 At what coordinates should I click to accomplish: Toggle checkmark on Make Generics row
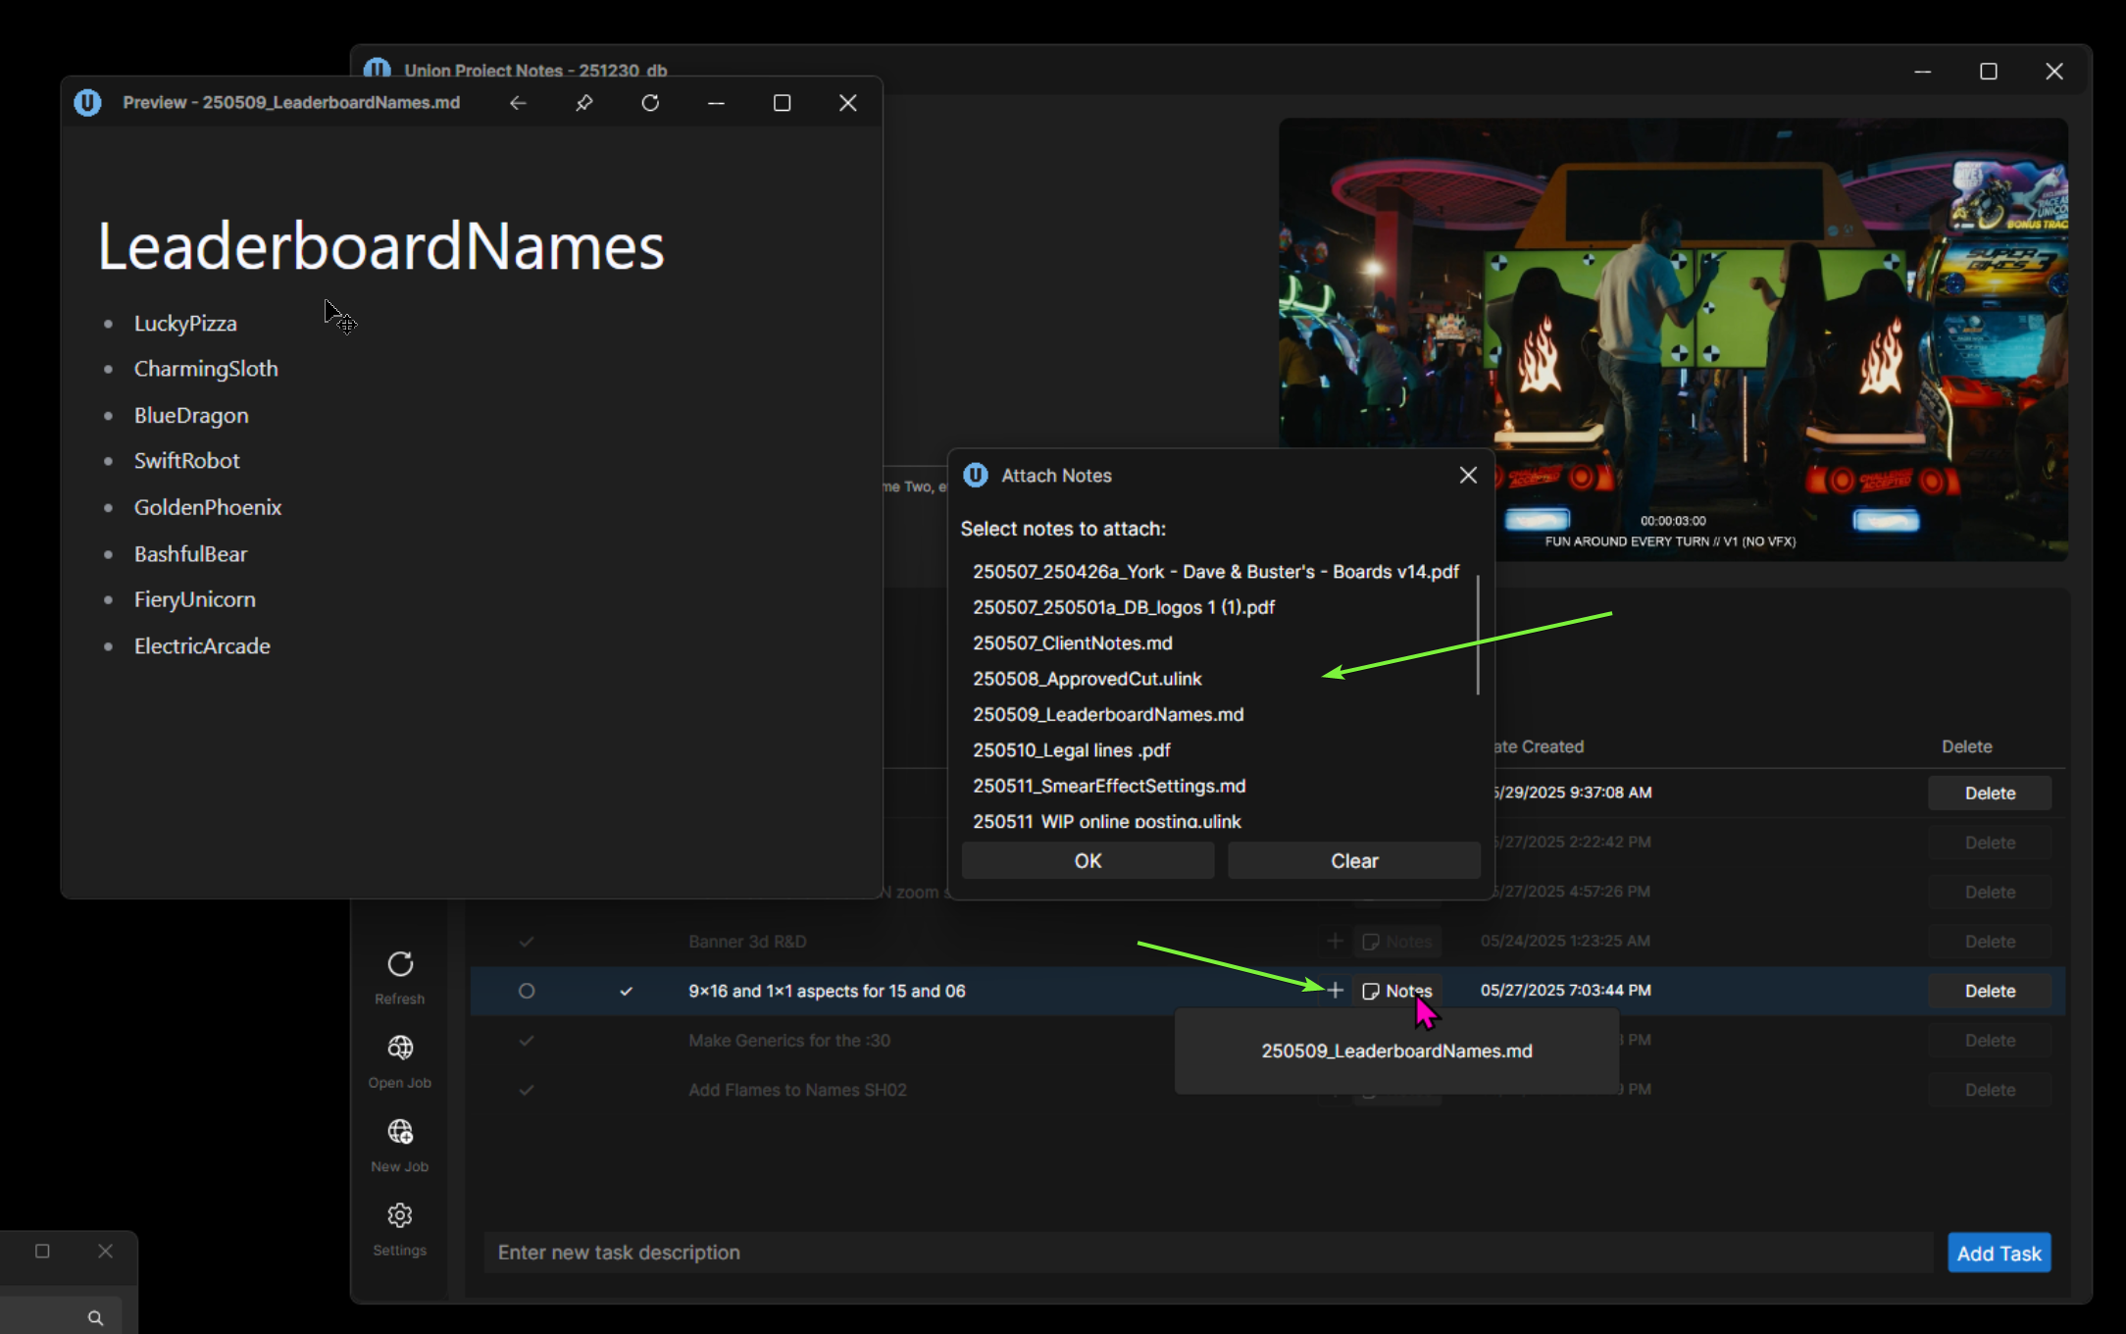[527, 1041]
